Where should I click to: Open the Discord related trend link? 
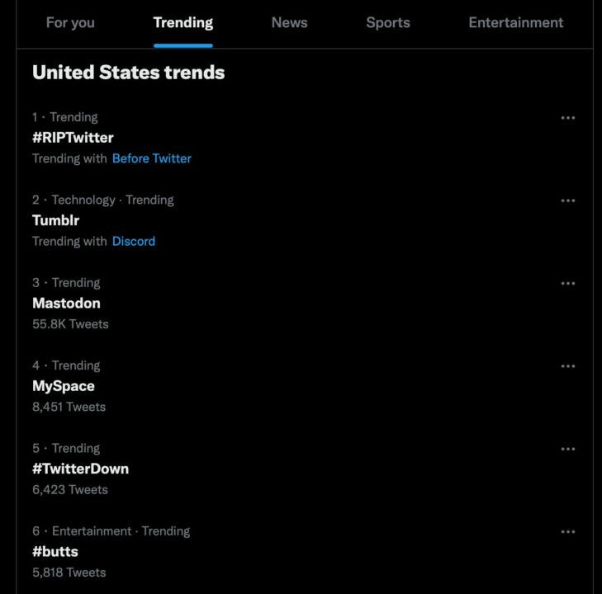coord(134,241)
